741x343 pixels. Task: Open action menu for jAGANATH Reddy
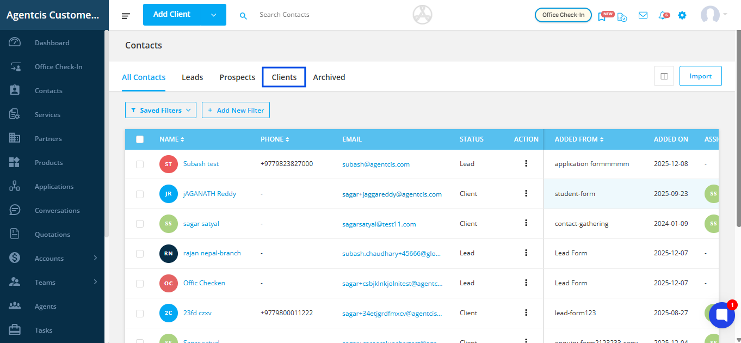[526, 193]
